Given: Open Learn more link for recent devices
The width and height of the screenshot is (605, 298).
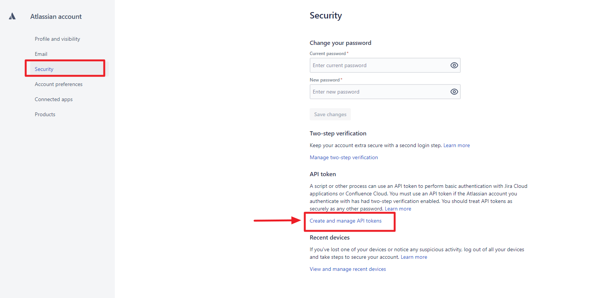Looking at the screenshot, I should pos(414,257).
